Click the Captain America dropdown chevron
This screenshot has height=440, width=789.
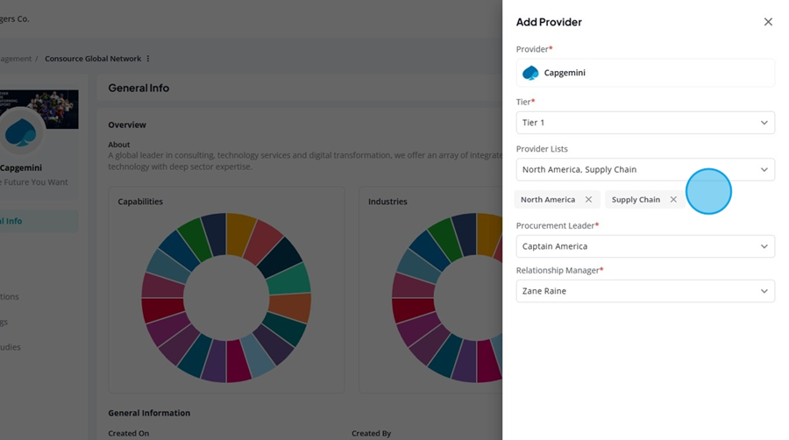764,246
